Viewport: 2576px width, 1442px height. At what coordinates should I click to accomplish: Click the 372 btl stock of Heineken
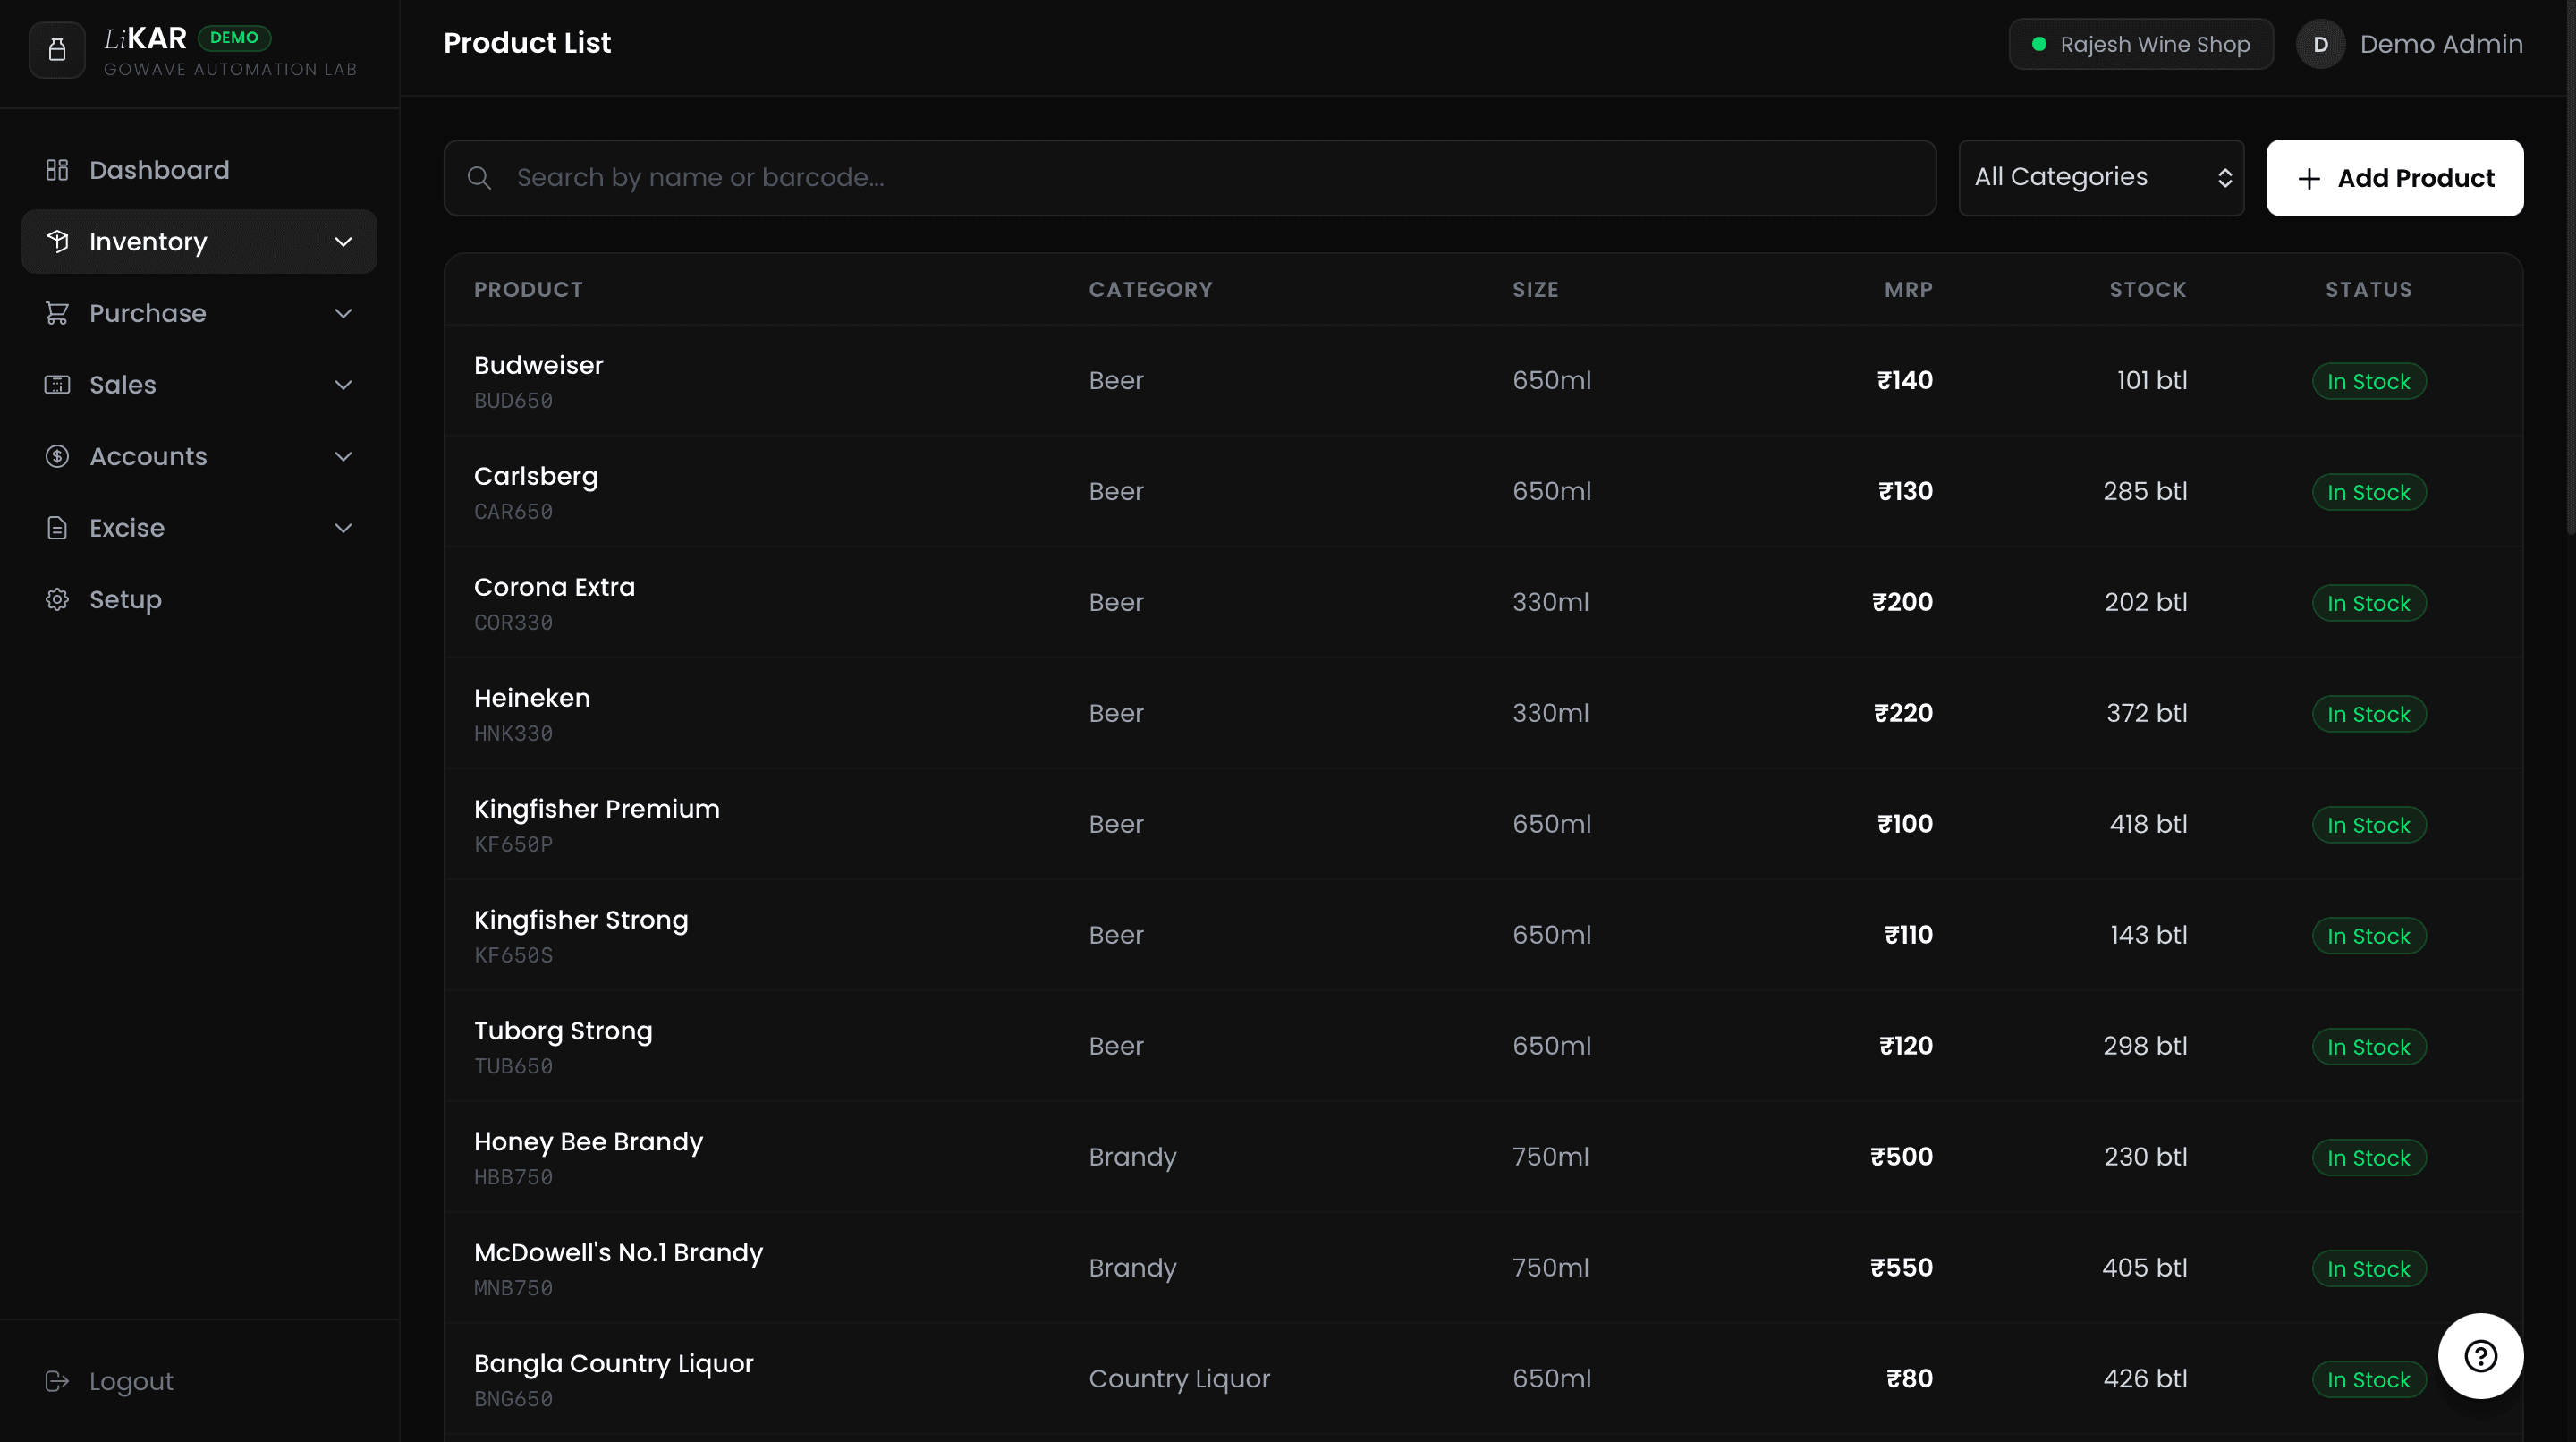pos(2147,713)
